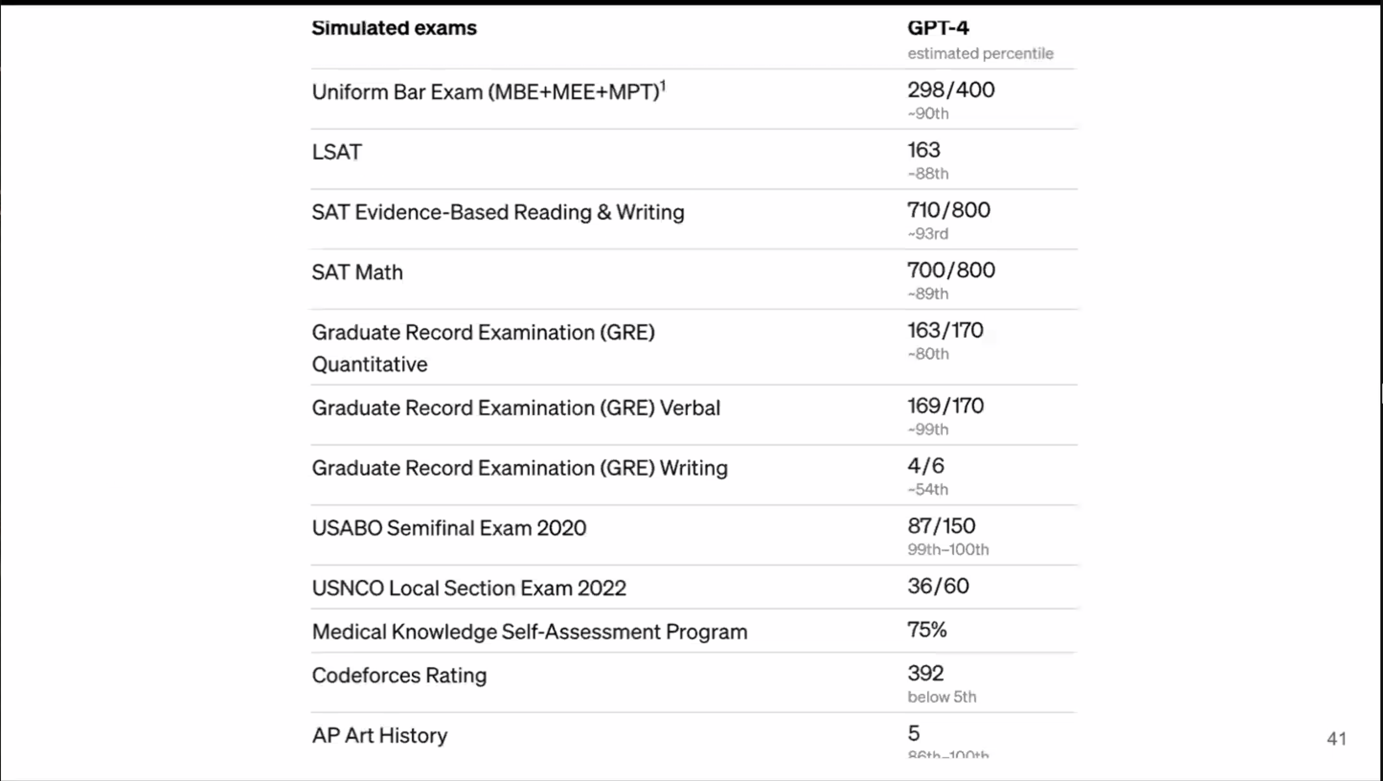Select the LSAT row label
The height and width of the screenshot is (781, 1383).
(337, 152)
